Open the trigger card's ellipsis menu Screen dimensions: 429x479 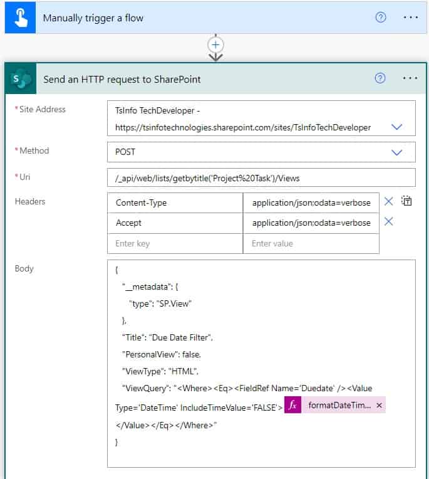coord(410,18)
